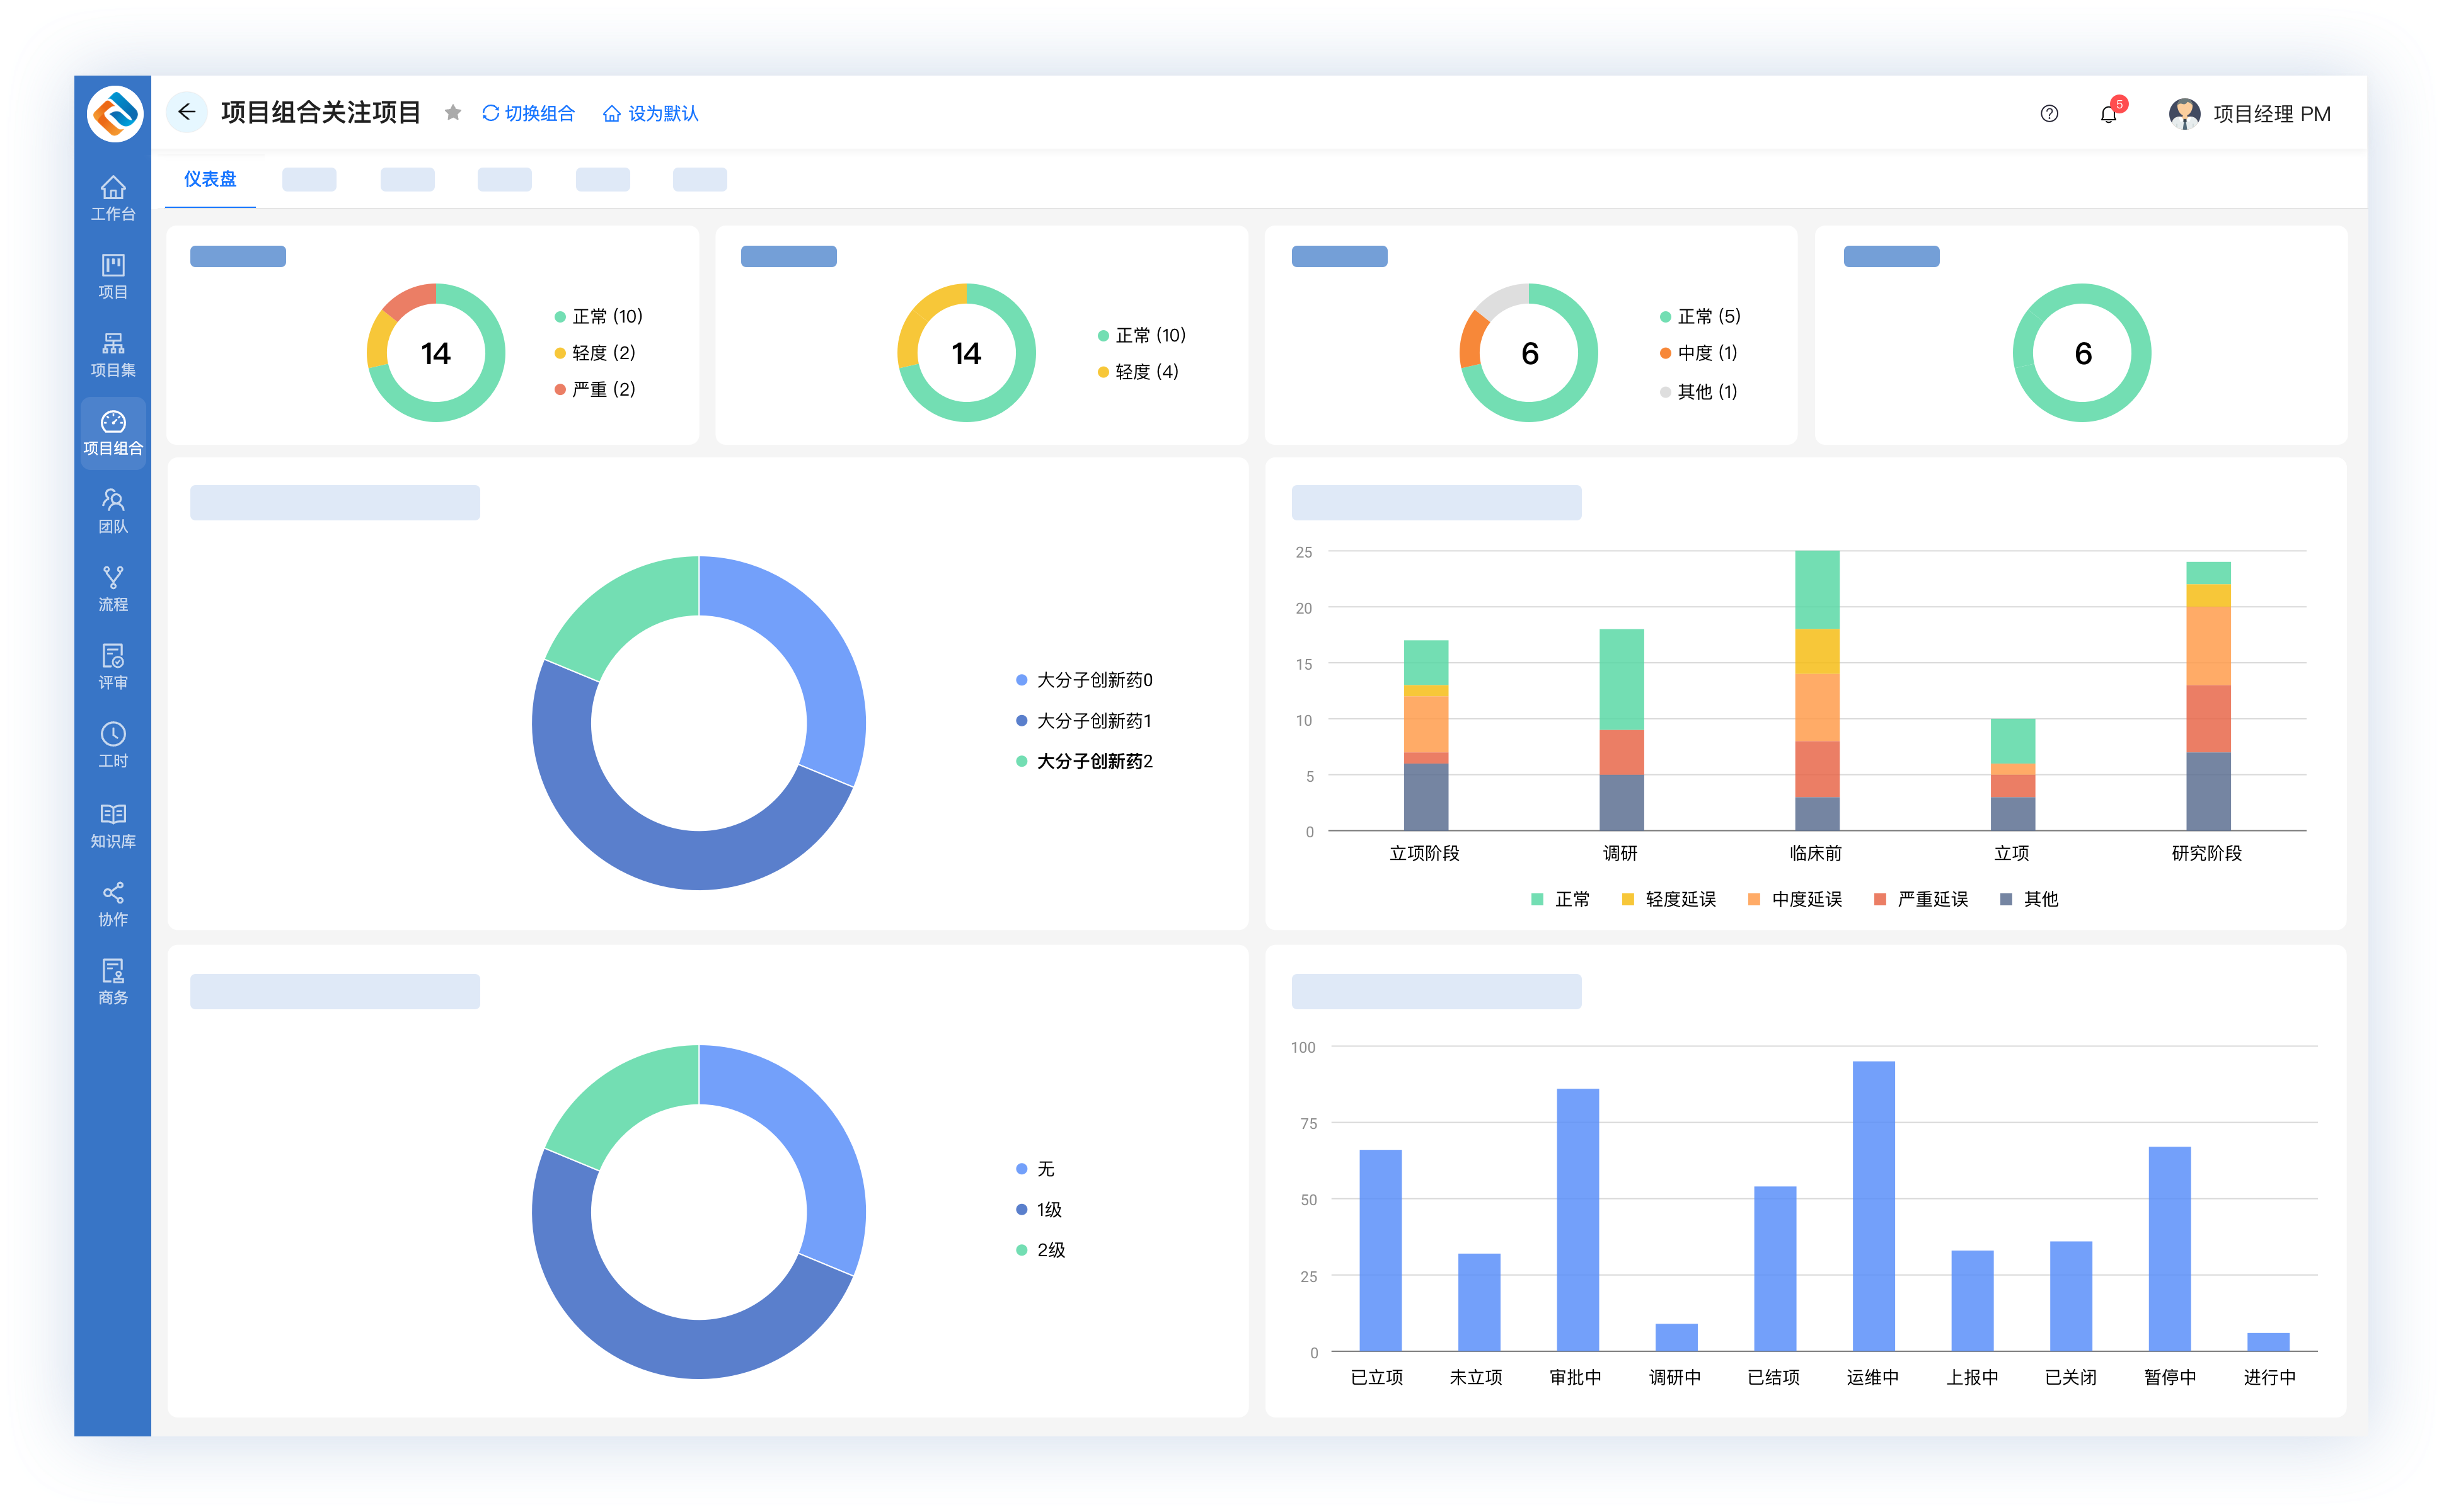Select the 项目组合 sidebar menu item
This screenshot has width=2444, height=1512.
point(113,432)
